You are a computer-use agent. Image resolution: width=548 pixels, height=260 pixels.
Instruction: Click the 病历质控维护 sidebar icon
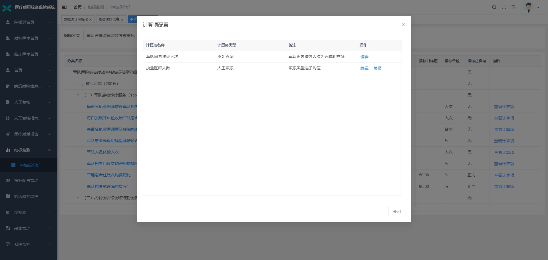[8, 196]
